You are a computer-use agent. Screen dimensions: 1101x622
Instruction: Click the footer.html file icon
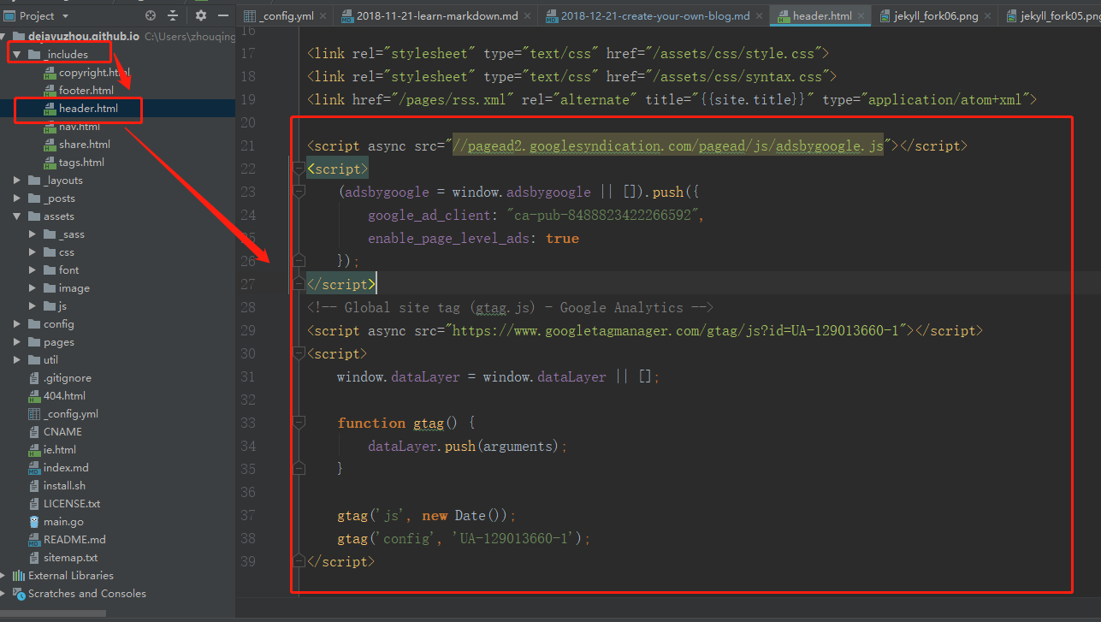coord(50,91)
